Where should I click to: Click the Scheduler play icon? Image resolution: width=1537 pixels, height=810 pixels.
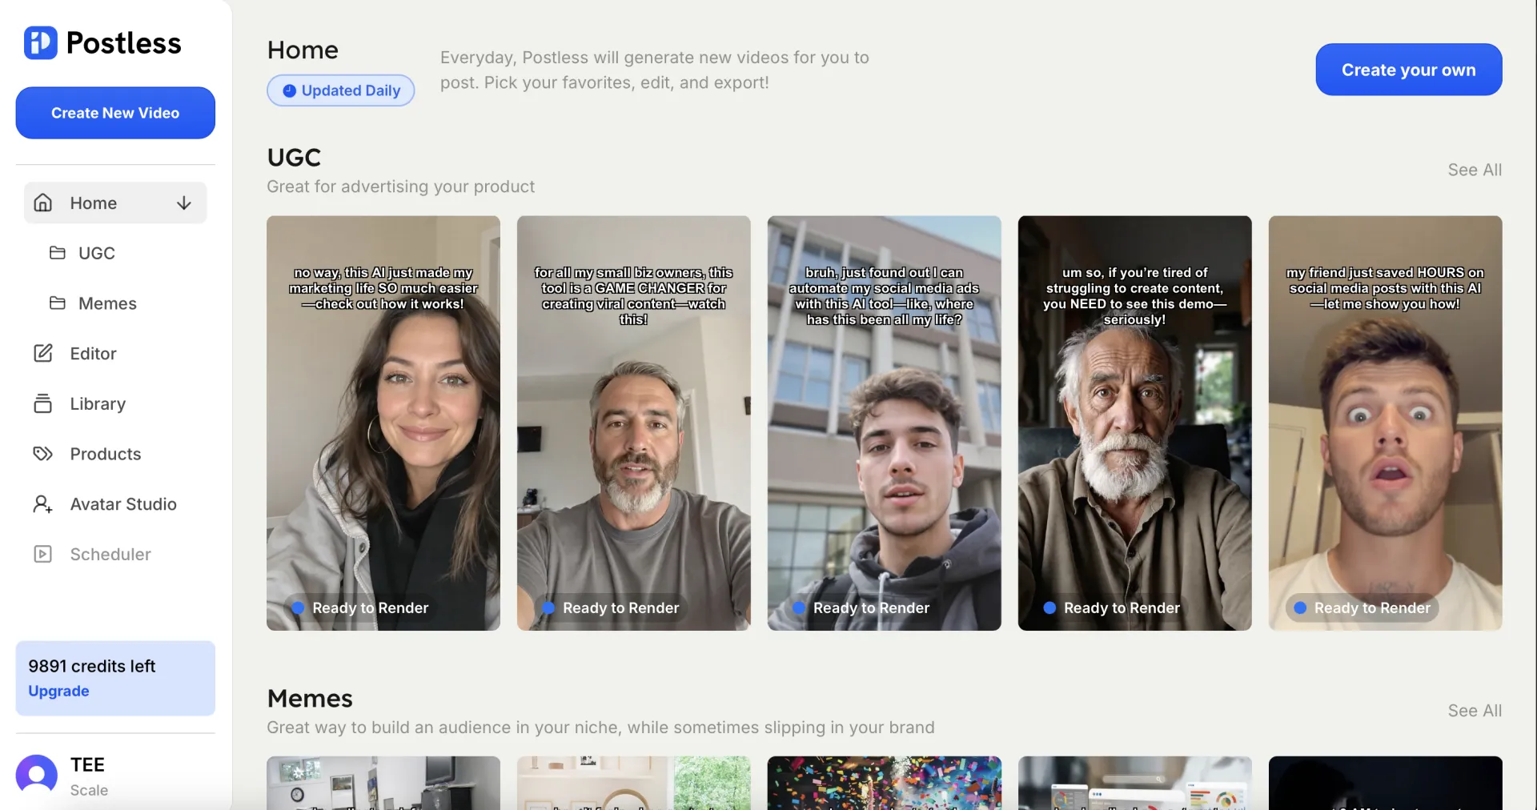pyautogui.click(x=42, y=554)
